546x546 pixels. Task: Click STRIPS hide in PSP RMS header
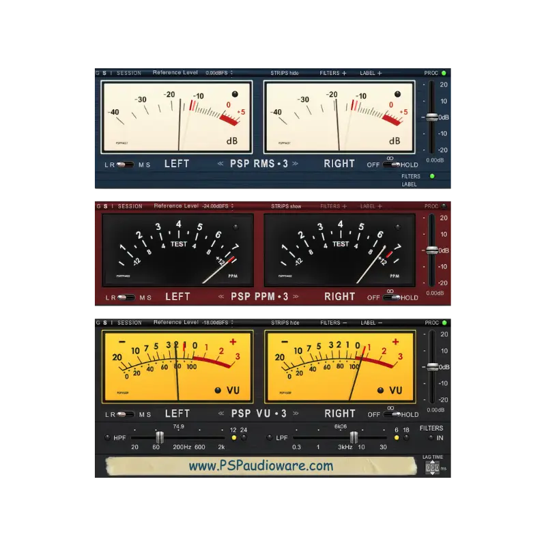point(285,73)
